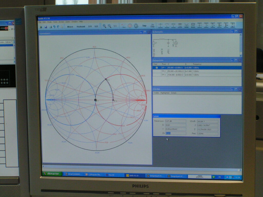Toggle the Start checkbox for DP 1

pyautogui.click(x=157, y=68)
